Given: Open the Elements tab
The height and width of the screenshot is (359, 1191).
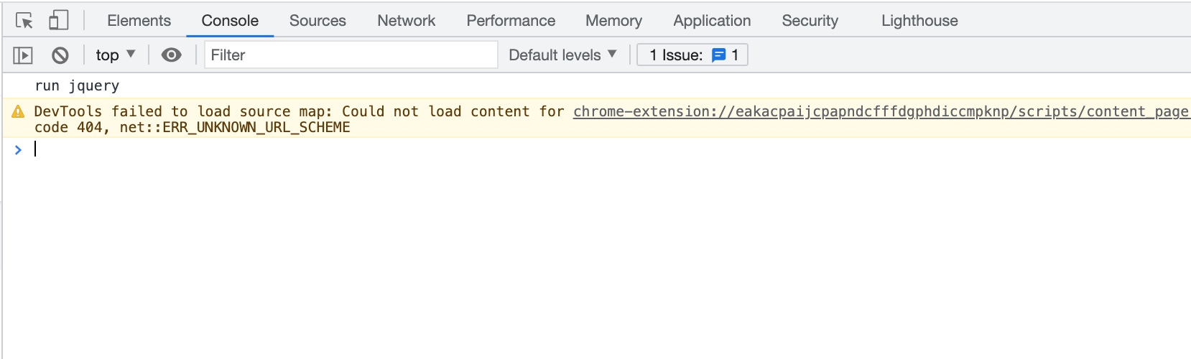Looking at the screenshot, I should 139,21.
